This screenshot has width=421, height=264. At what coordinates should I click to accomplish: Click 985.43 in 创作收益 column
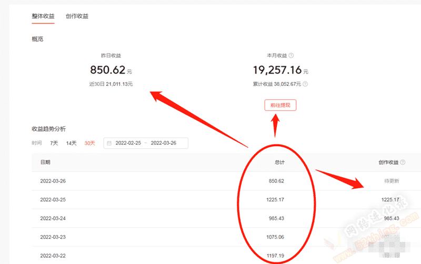pyautogui.click(x=392, y=218)
